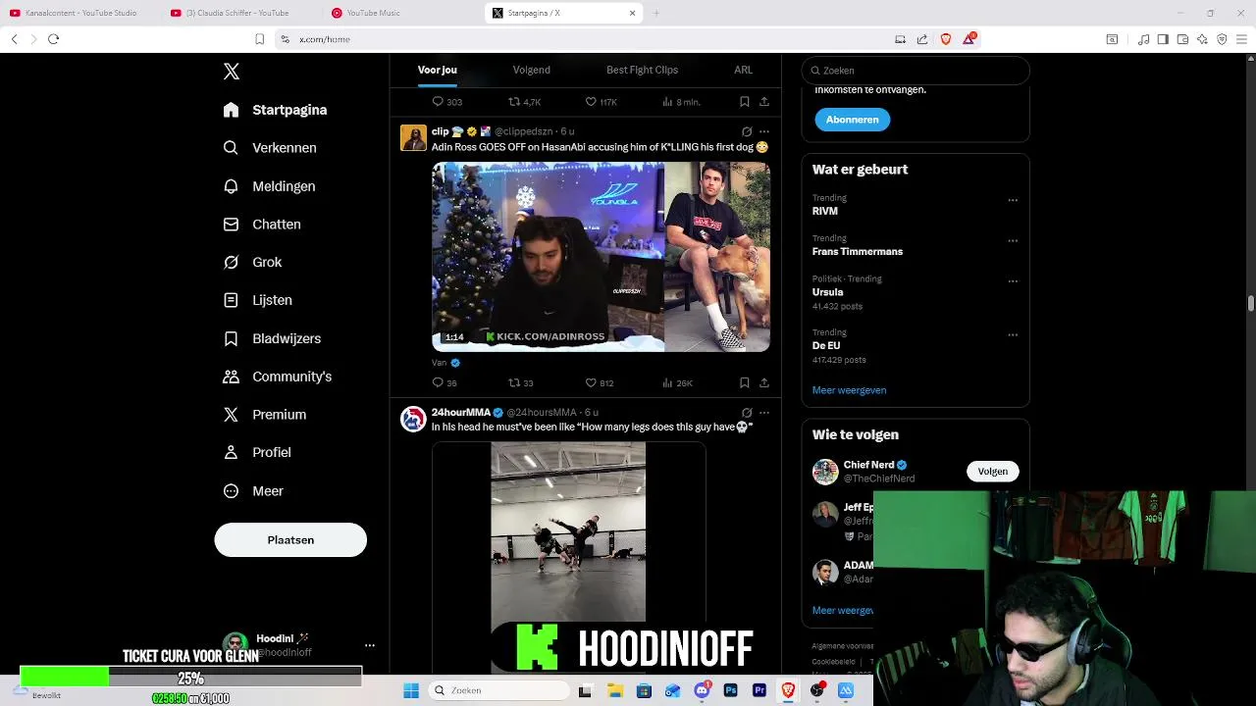
Task: Open the Frans Timmermans trending topic
Action: (x=858, y=252)
